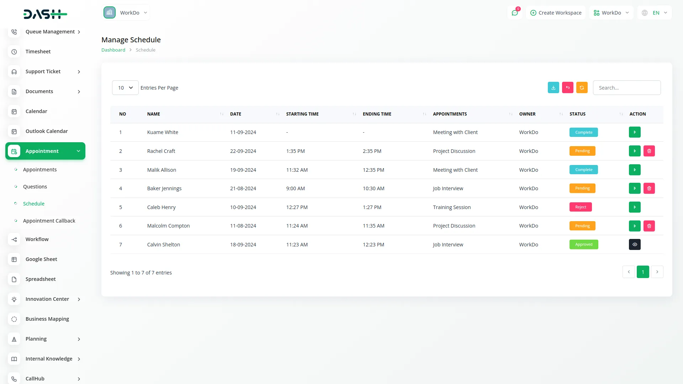Click green action arrow for Kuame White
The height and width of the screenshot is (384, 683).
pyautogui.click(x=634, y=132)
